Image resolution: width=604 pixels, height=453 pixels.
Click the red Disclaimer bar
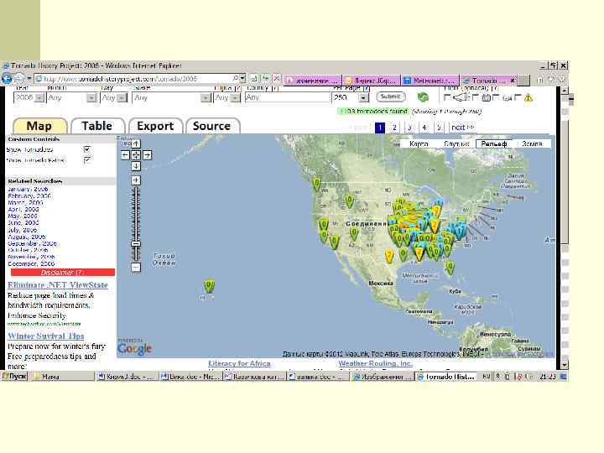63,273
